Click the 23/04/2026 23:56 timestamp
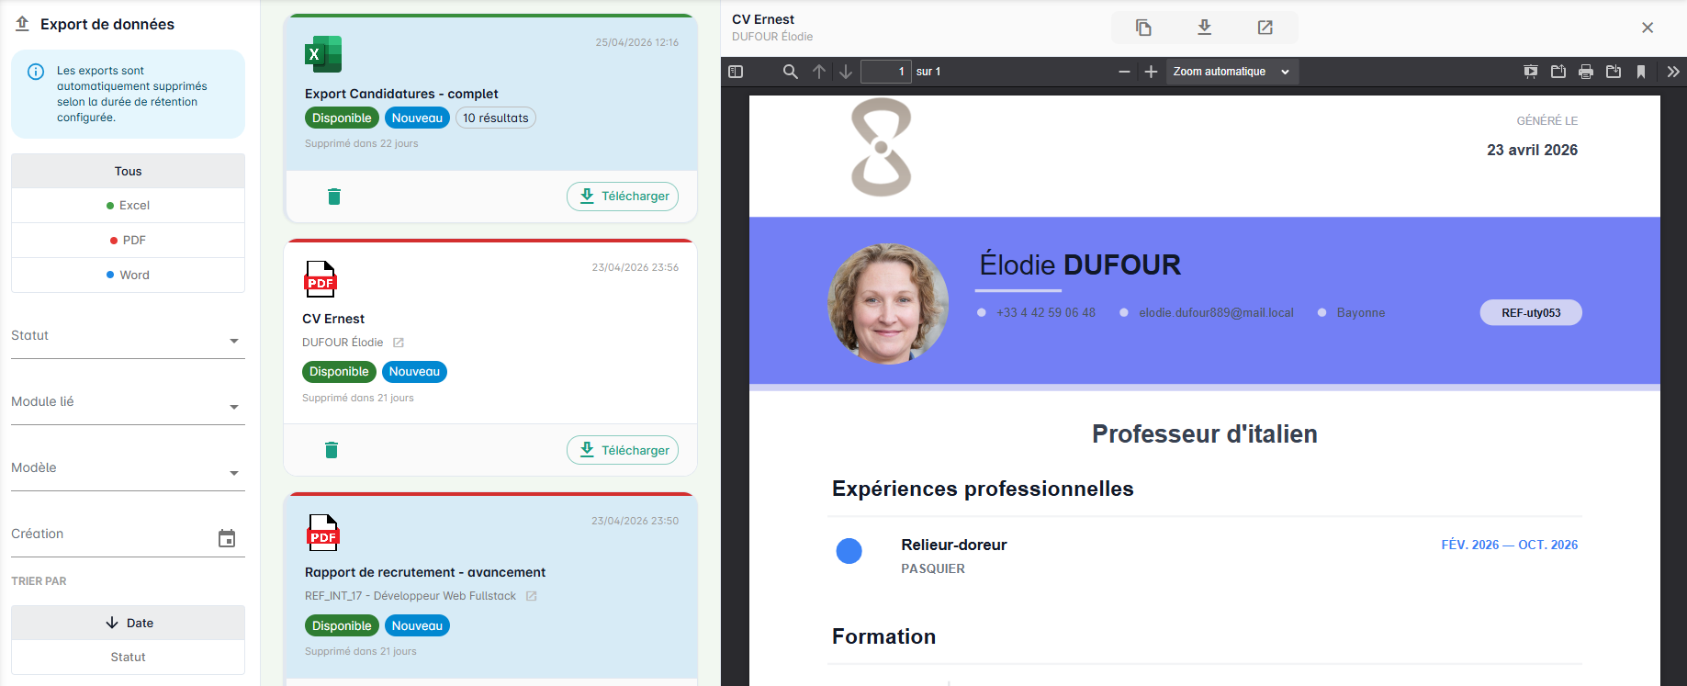1687x686 pixels. pos(635,267)
